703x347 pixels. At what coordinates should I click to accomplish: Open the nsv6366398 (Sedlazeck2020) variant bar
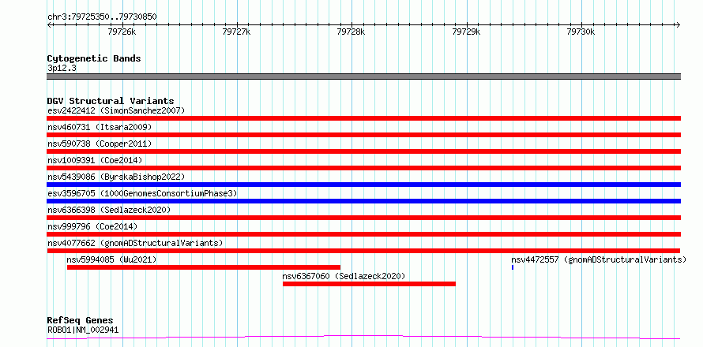(363, 218)
